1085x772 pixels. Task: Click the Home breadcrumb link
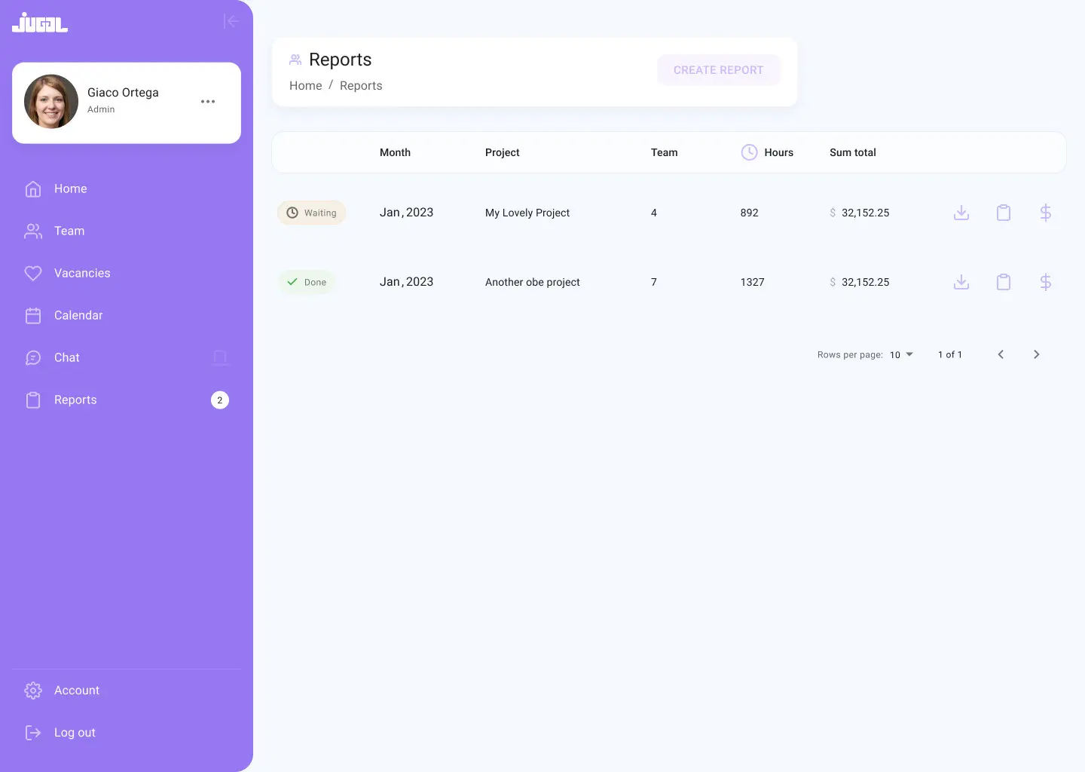305,86
